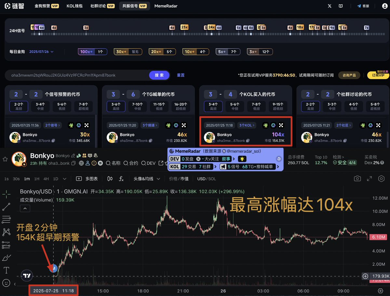Image resolution: width=390 pixels, height=296 pixels.
Task: Select the pattern drawing tool
Action: point(6,232)
